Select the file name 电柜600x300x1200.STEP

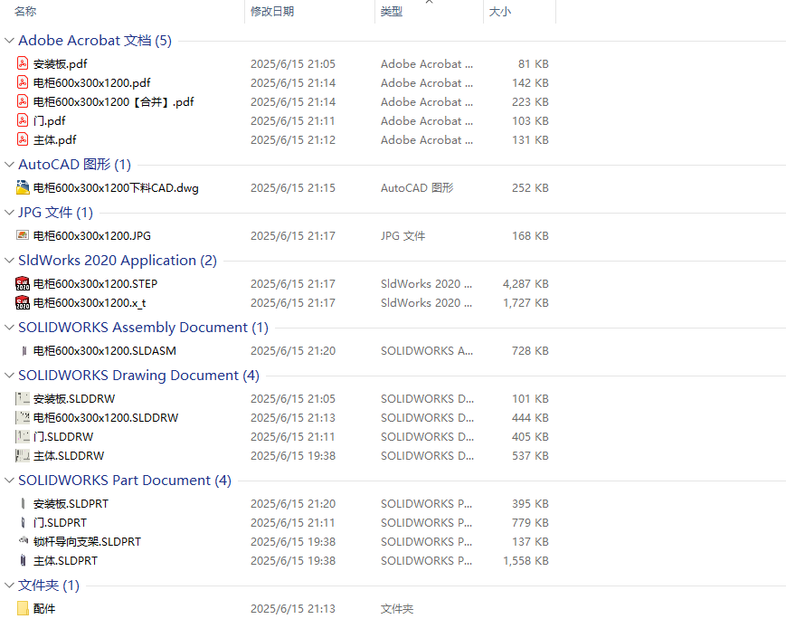pyautogui.click(x=95, y=283)
